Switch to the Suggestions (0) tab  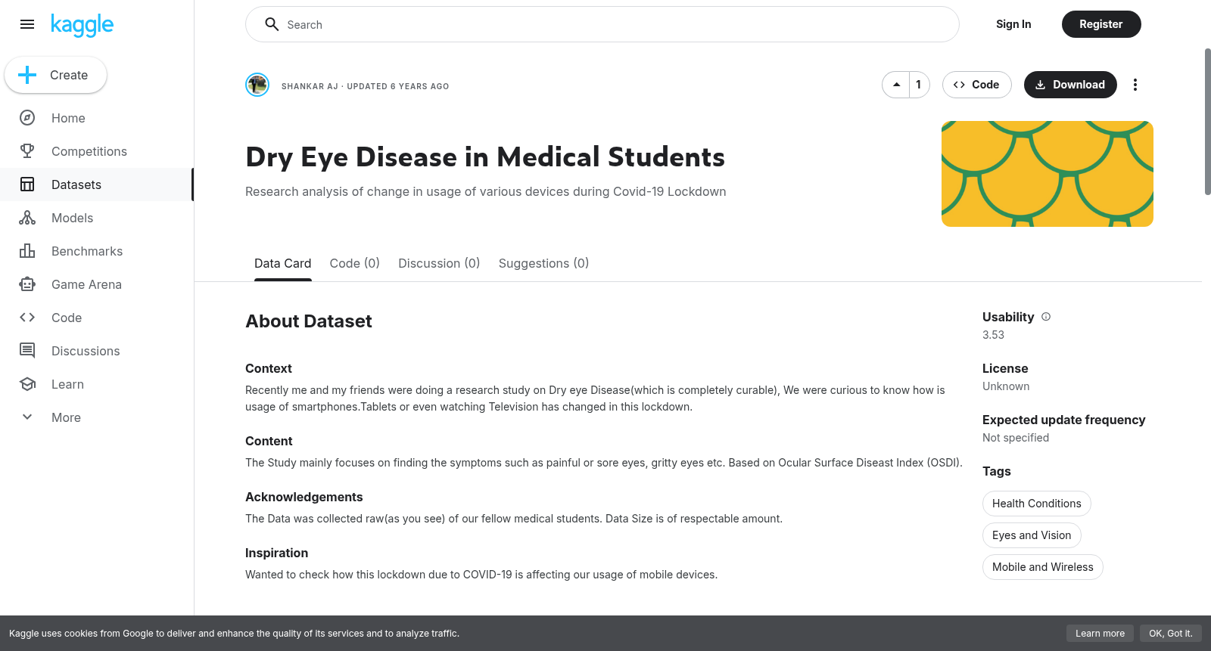tap(543, 263)
